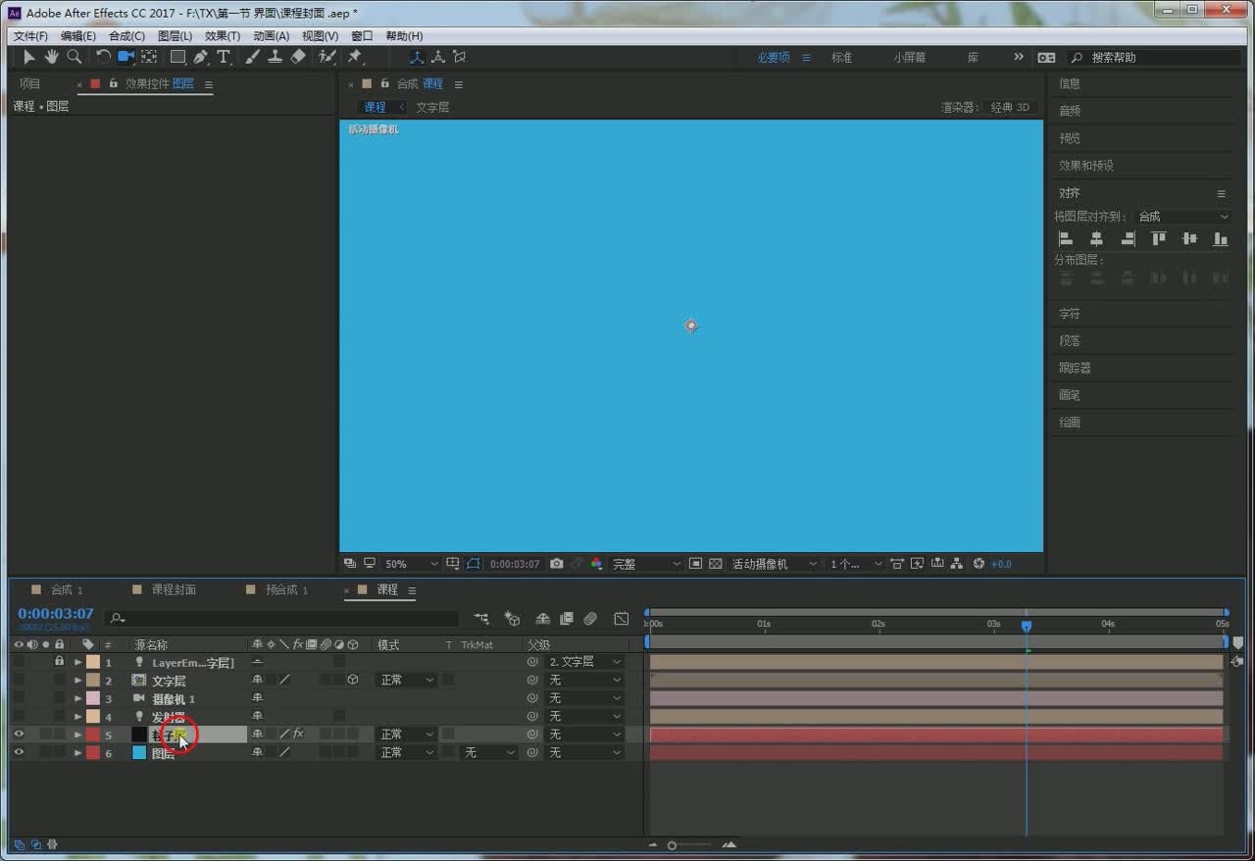Screen dimensions: 1255x861
Task: Open 文字层 blend mode 正常 dropdown
Action: 407,680
